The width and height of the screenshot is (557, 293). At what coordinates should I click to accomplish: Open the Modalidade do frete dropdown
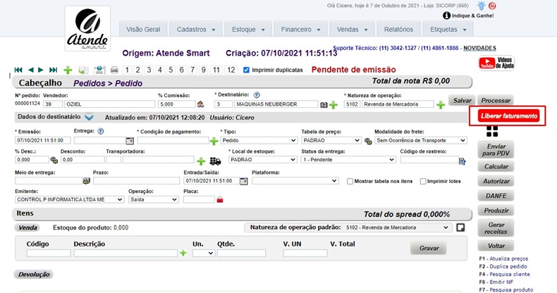click(x=420, y=140)
